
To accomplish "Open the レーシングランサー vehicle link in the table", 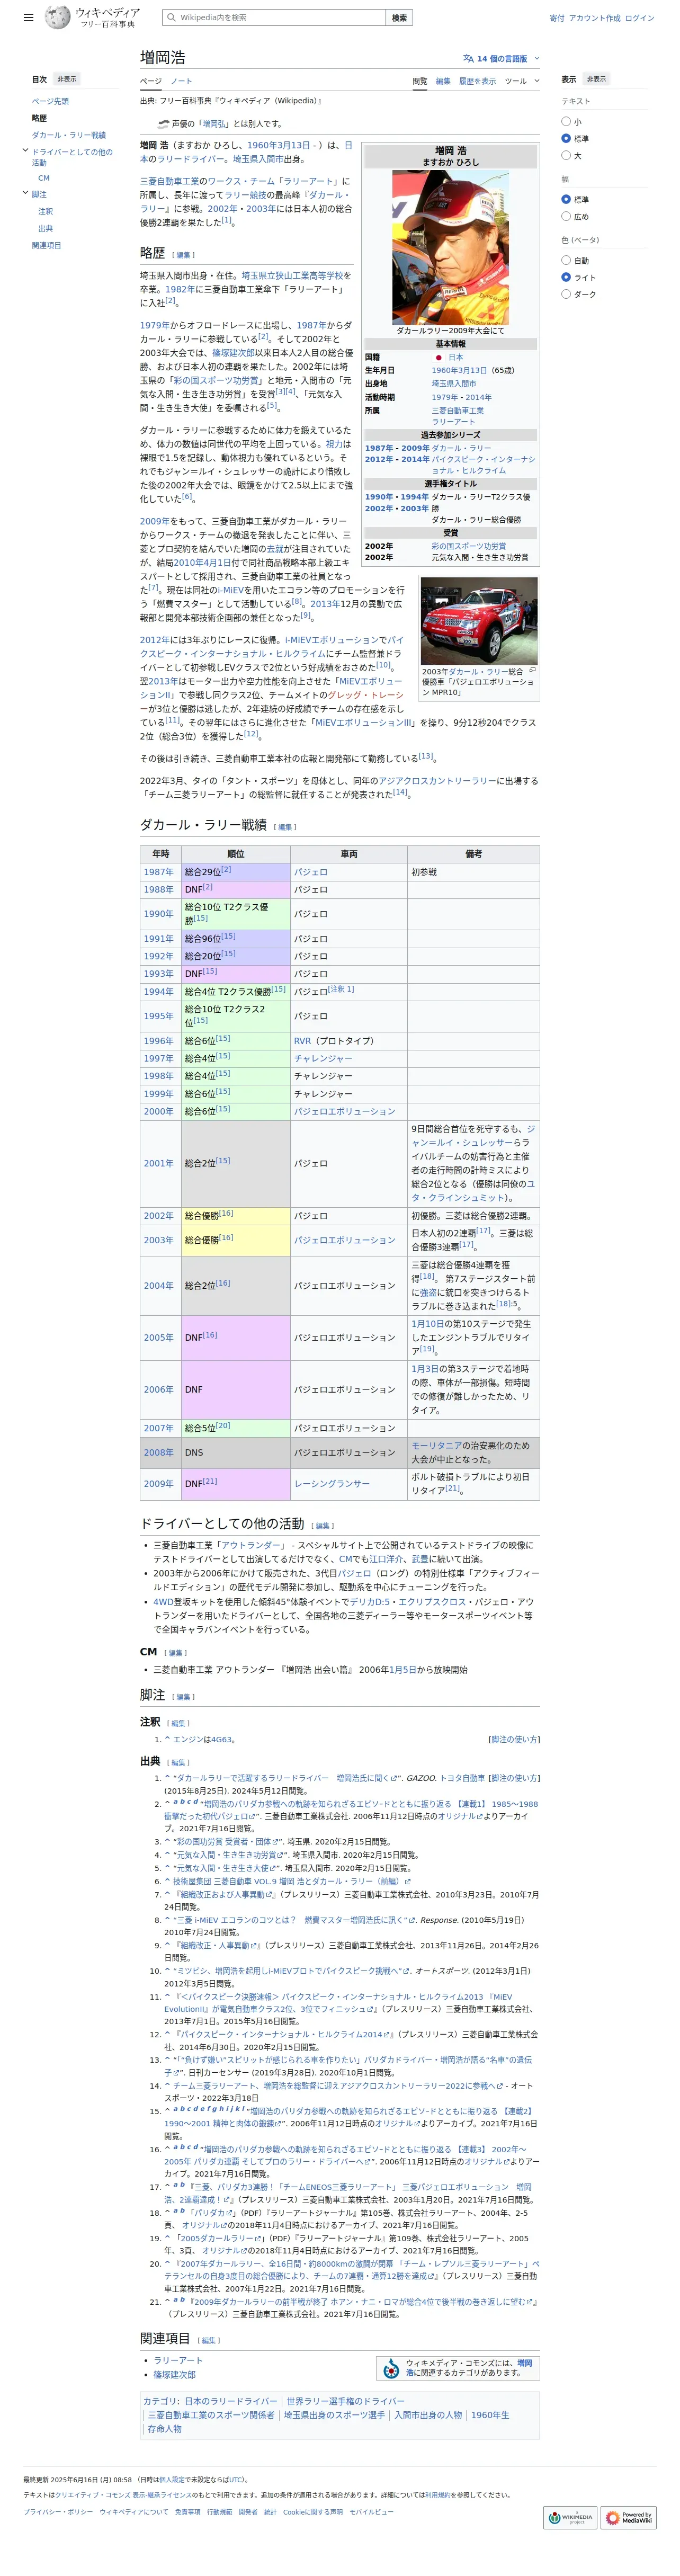I will point(332,1484).
